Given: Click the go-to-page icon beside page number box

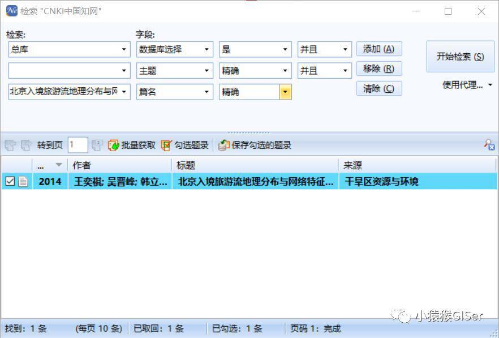Looking at the screenshot, I should [x=97, y=146].
